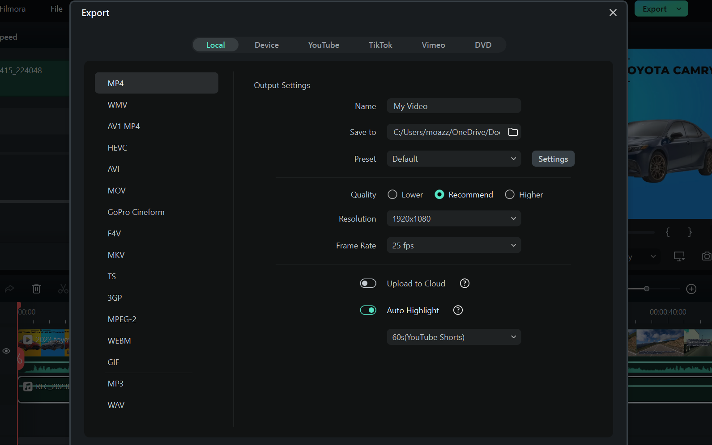This screenshot has width=712, height=445.
Task: Click the Name field containing My Video
Action: click(453, 106)
